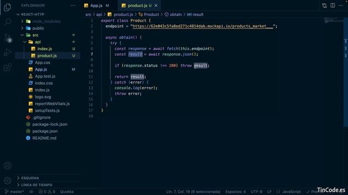Switch to the App.js tab
Viewport: 348px width, 195px height.
point(96,5)
